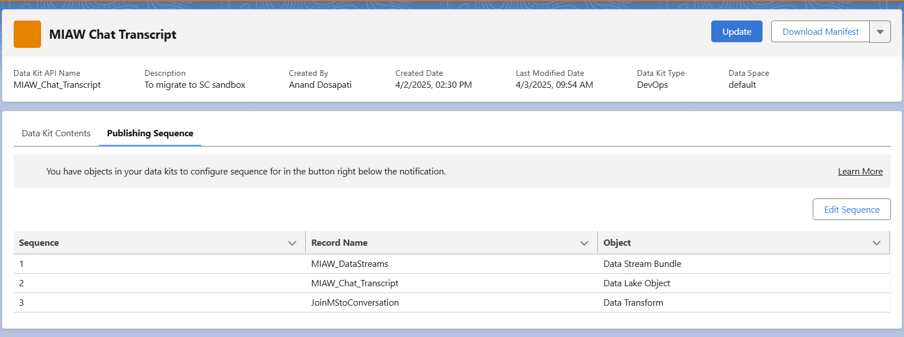Open the Record Name column menu chevron
Image resolution: width=904 pixels, height=337 pixels.
(584, 243)
